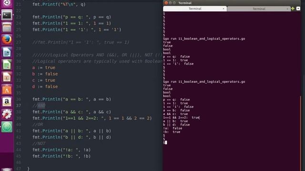Switch to the first Terminal tab

pyautogui.click(x=195, y=9)
